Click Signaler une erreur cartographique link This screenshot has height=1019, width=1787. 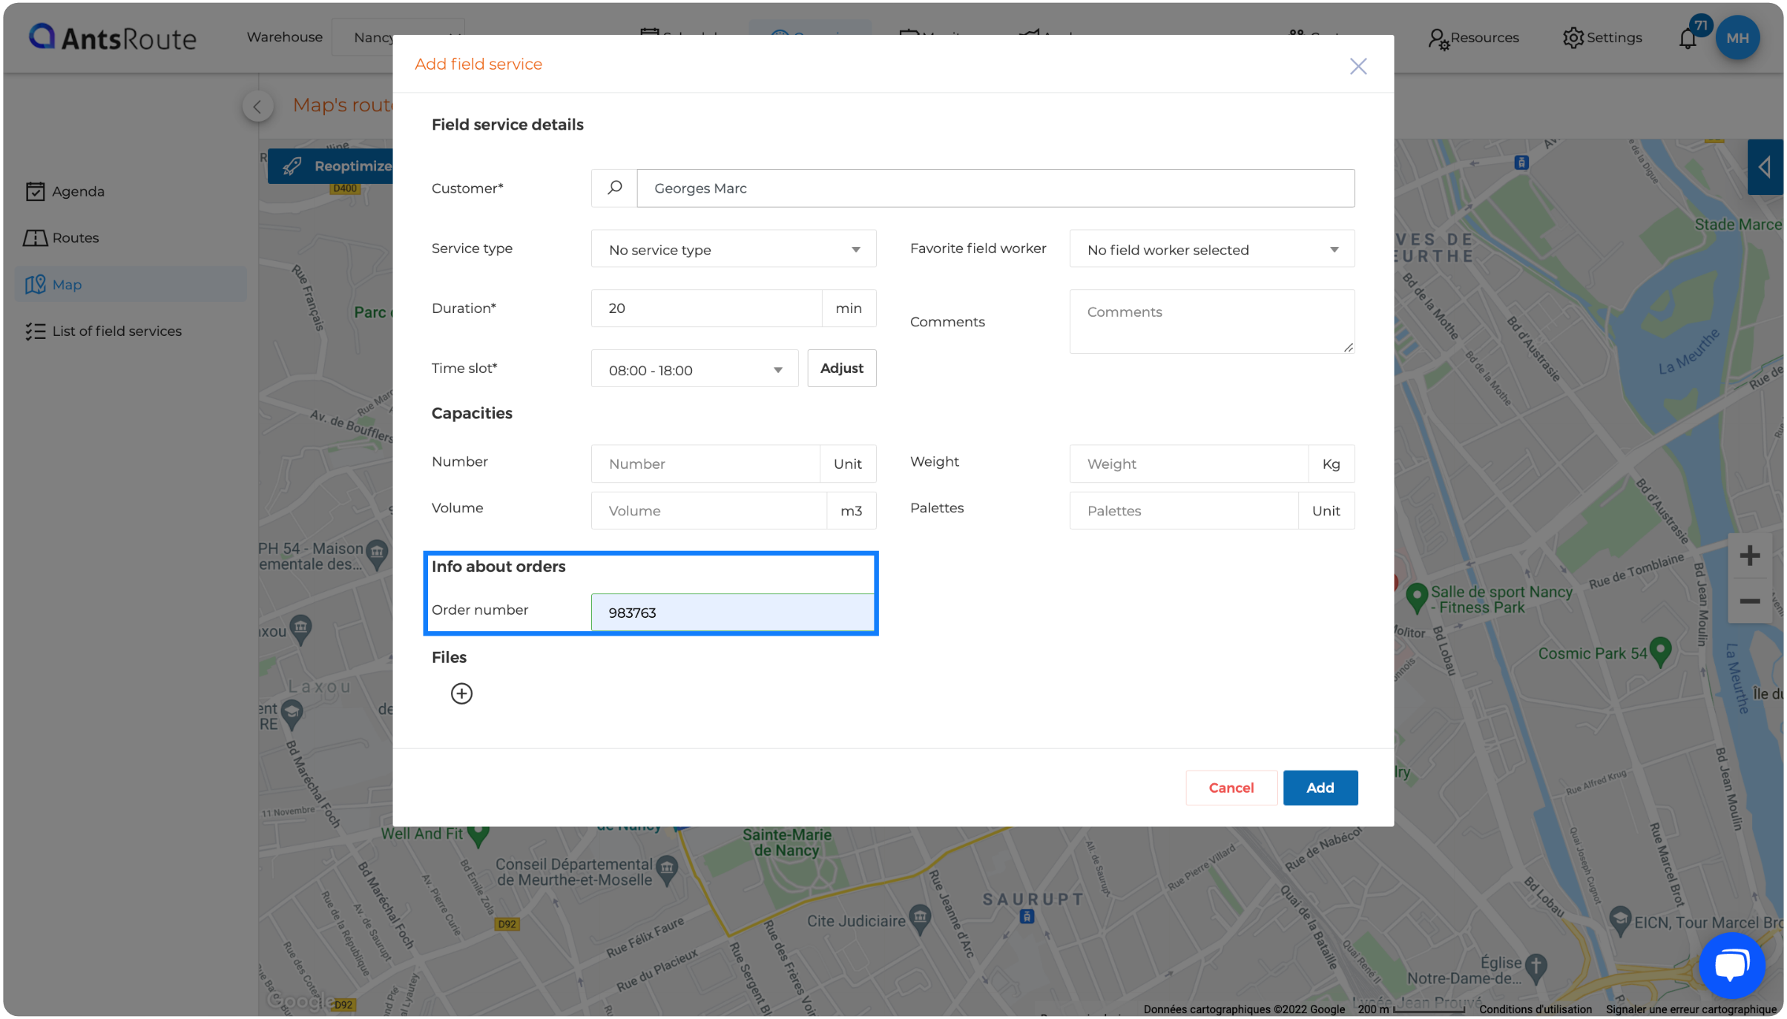coord(1691,1009)
